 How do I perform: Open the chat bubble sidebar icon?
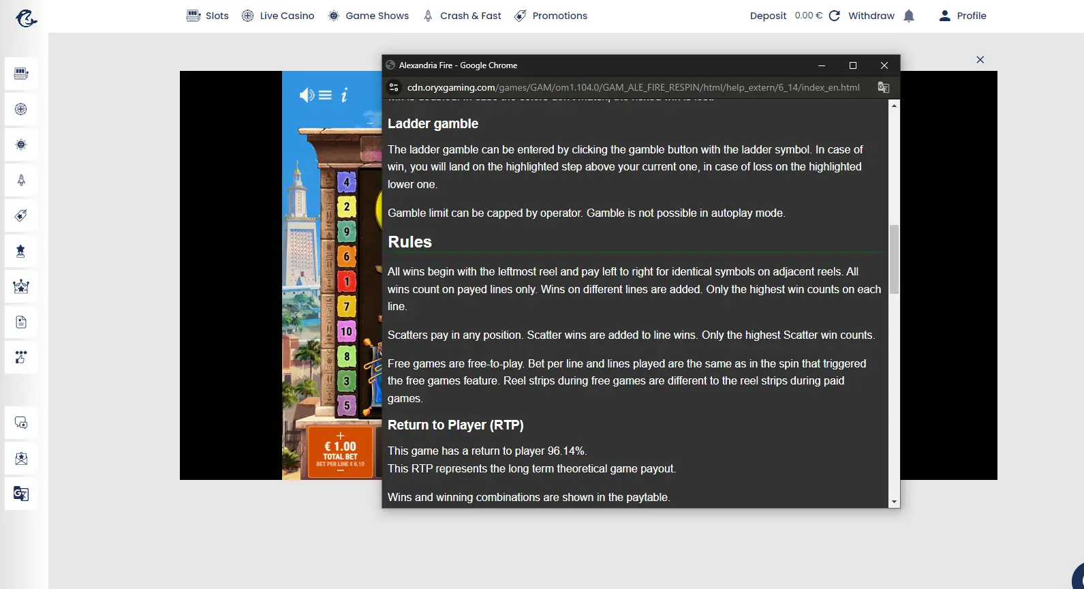click(21, 423)
